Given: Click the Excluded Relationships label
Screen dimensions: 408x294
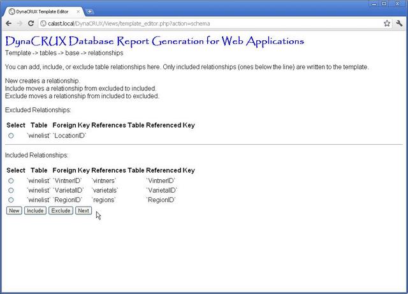Looking at the screenshot, I should pyautogui.click(x=38, y=110).
